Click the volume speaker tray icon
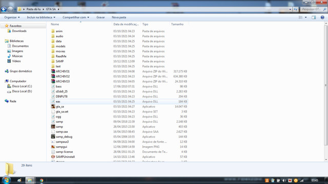 coord(284,180)
